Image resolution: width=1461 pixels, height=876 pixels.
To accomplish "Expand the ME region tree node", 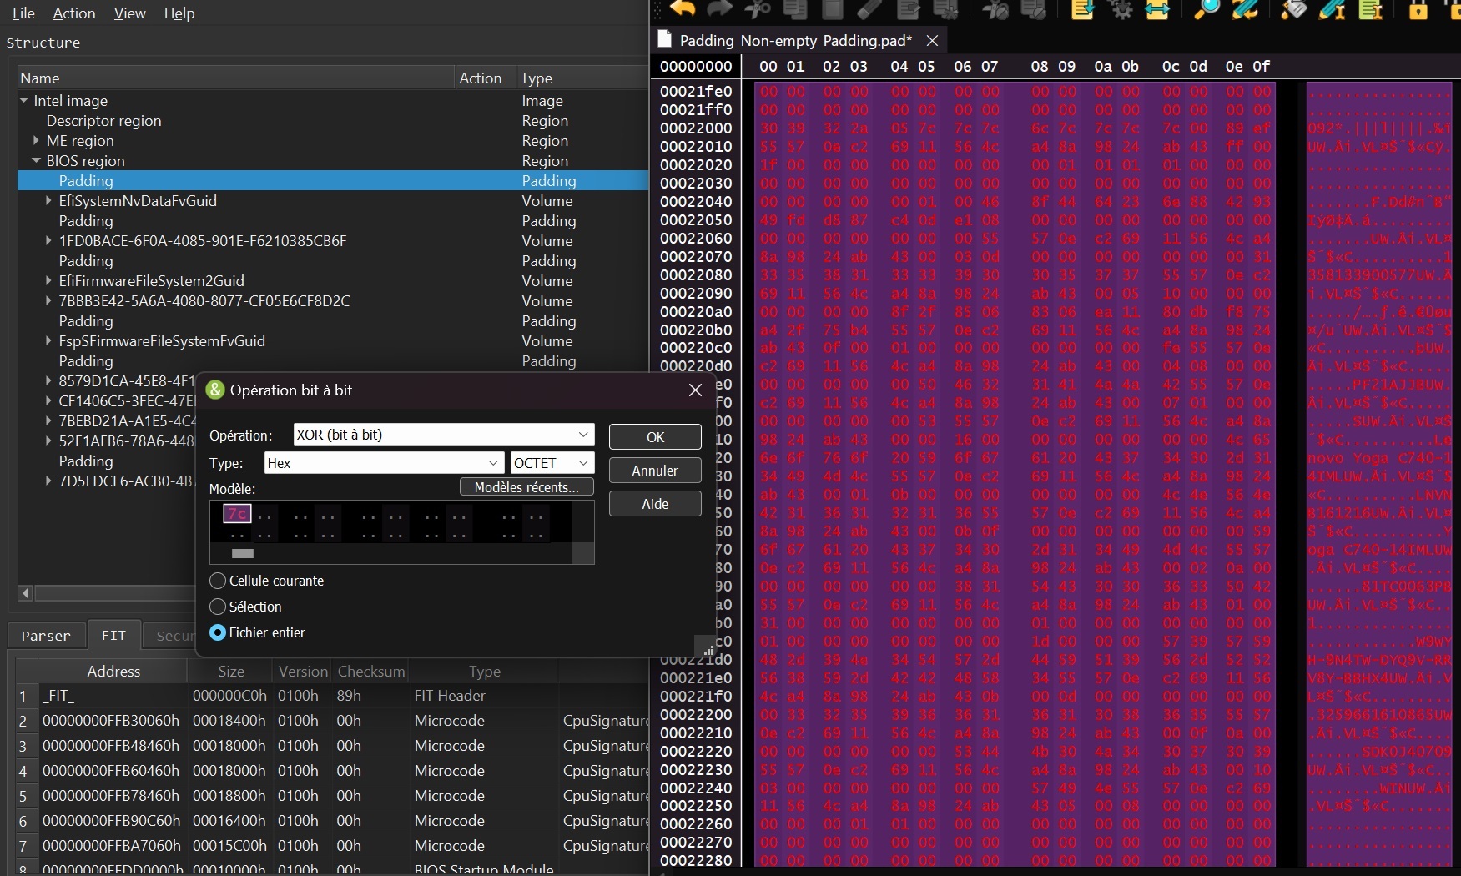I will [x=36, y=141].
